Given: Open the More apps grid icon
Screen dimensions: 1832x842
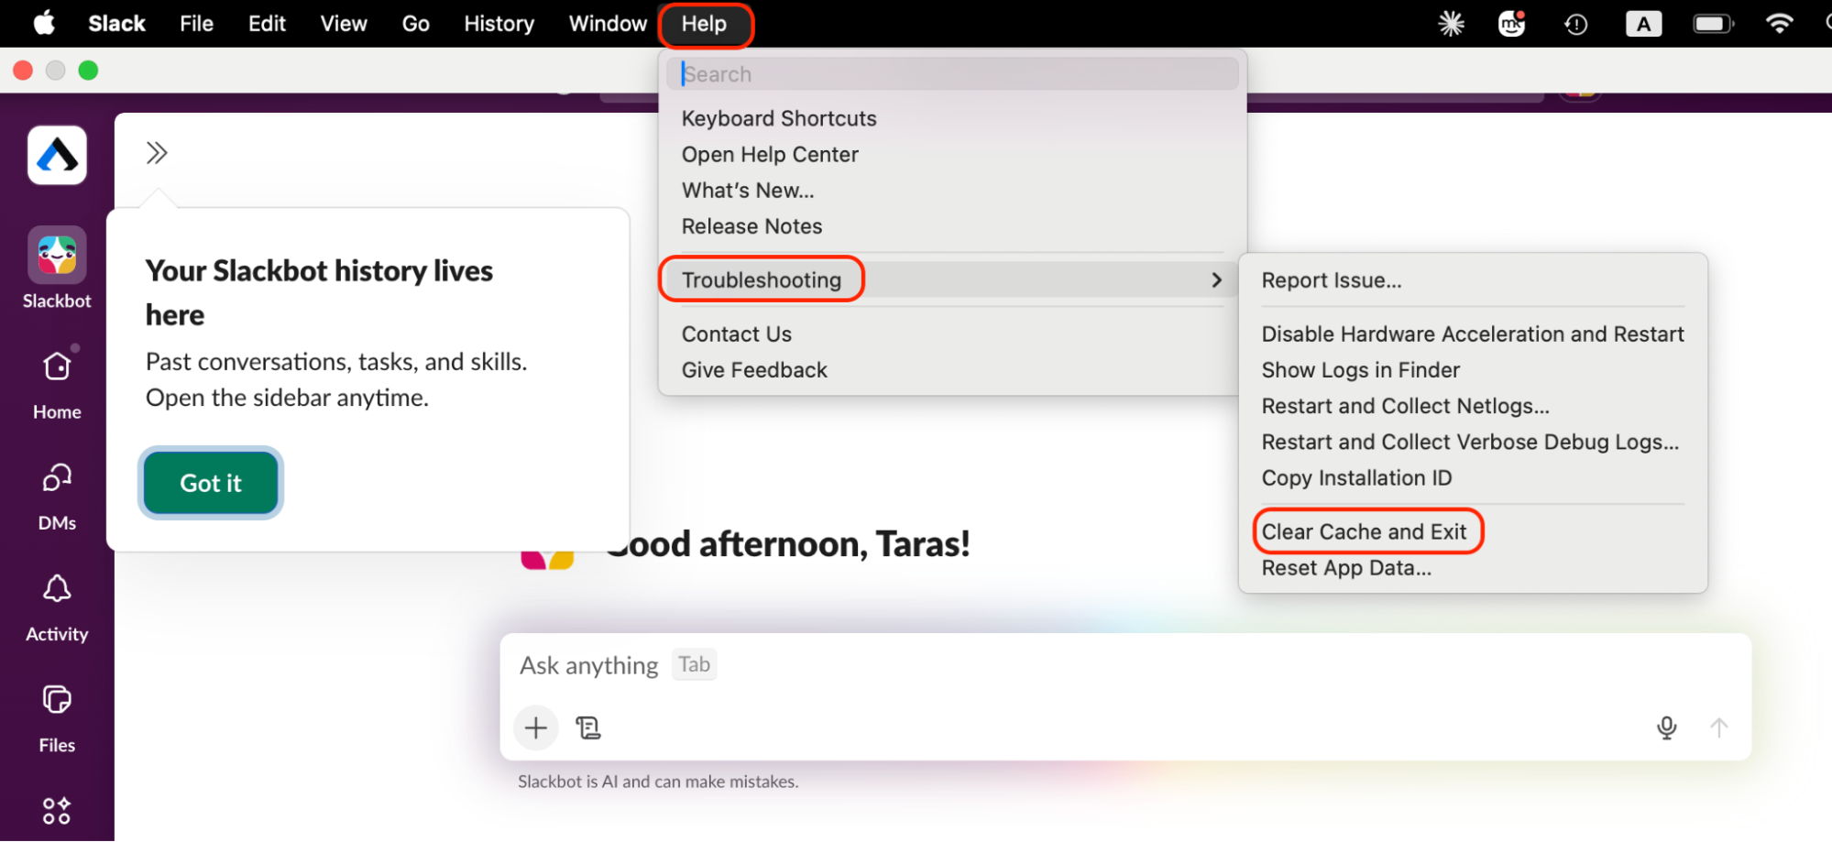Looking at the screenshot, I should 57,810.
